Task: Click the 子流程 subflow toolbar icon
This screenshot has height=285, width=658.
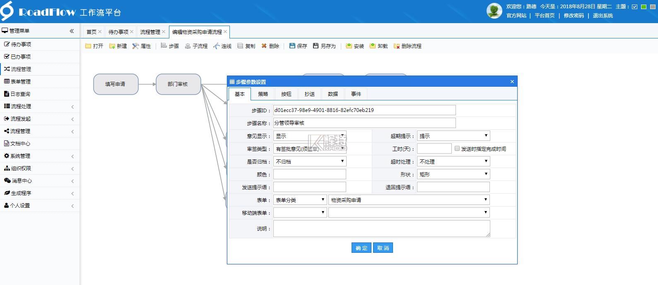Action: [x=188, y=46]
